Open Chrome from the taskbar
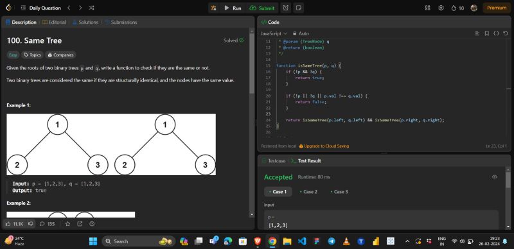The height and width of the screenshot is (249, 514). click(272, 241)
